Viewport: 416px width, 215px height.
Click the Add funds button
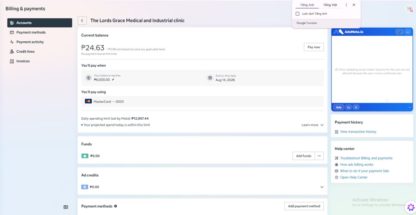304,156
